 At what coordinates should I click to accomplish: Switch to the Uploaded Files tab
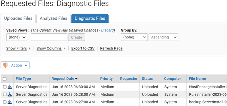18,18
